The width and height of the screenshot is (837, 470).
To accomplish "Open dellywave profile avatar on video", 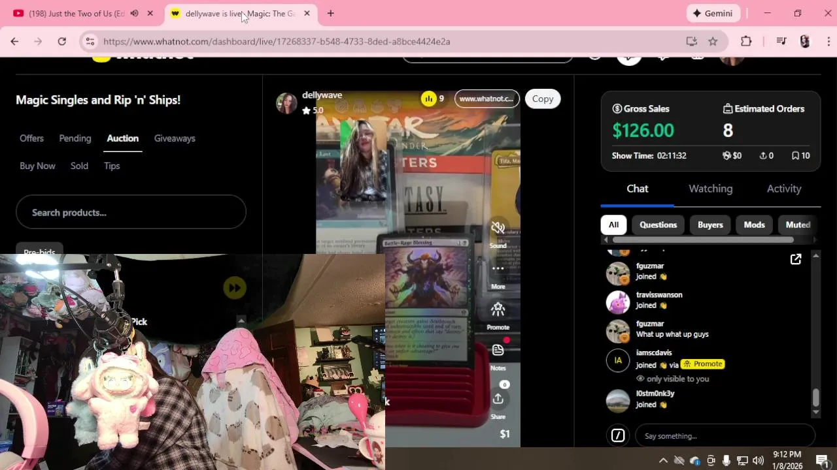I will tap(286, 102).
